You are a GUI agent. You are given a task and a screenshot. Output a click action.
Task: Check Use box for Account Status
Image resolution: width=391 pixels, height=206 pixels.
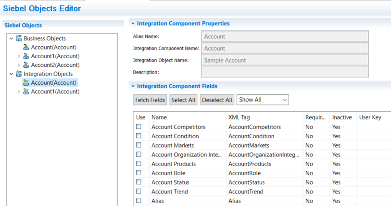(x=139, y=182)
